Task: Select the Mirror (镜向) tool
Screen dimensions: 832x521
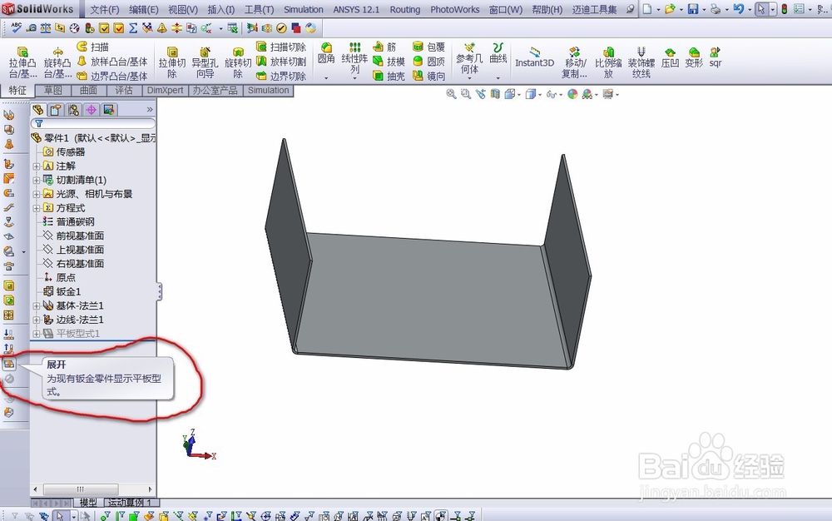Action: 428,76
